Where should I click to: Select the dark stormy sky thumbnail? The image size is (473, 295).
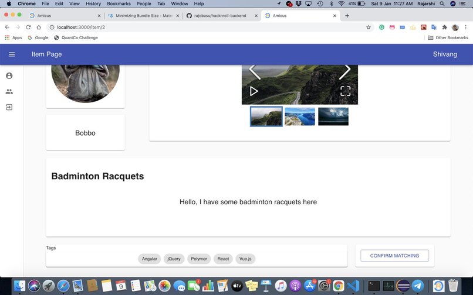(x=333, y=116)
